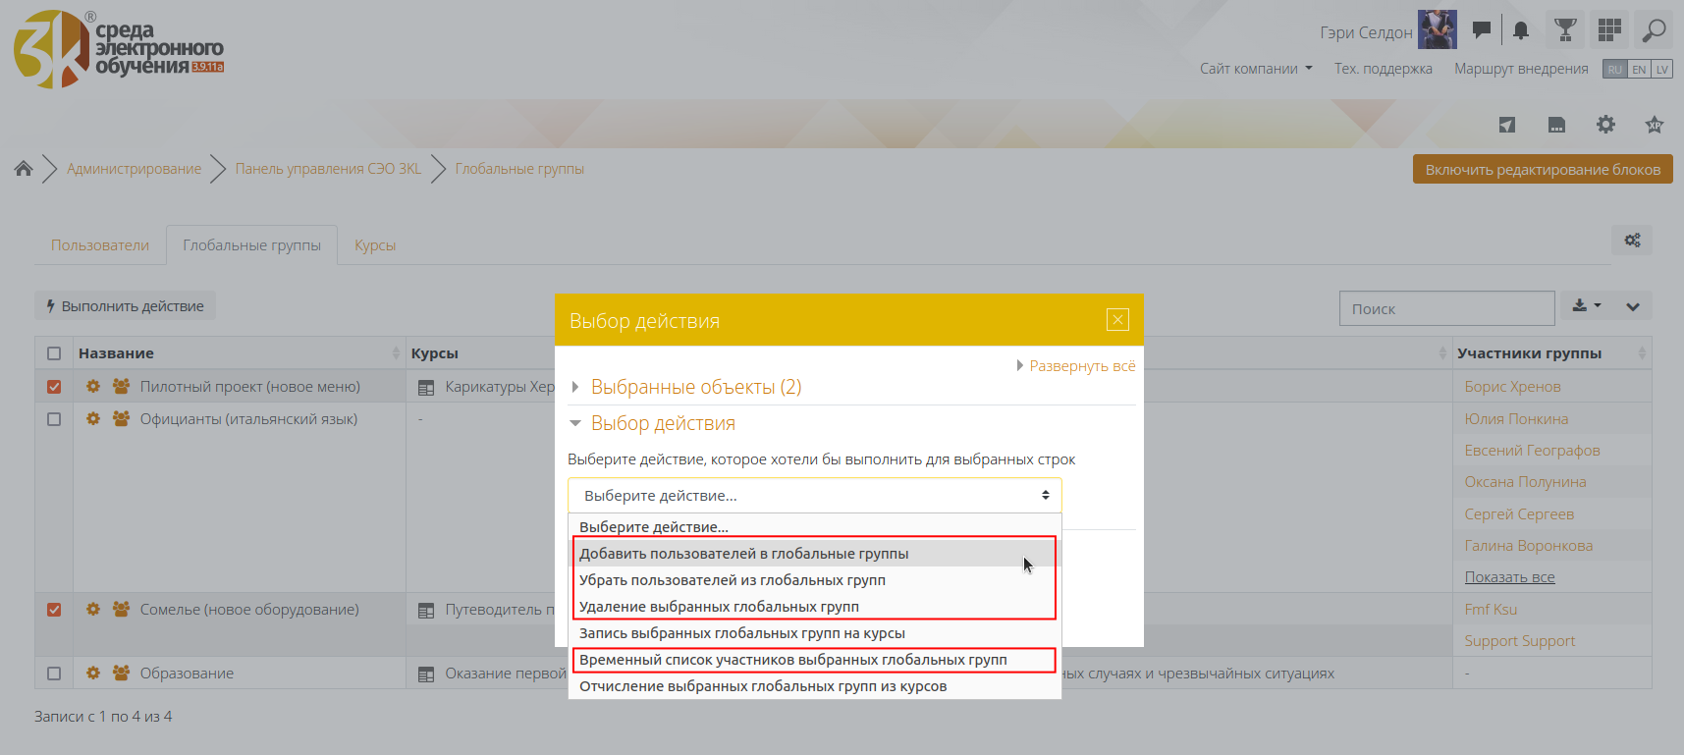Screen dimensions: 1684x755
Task: Click the notifications bell icon
Action: [1520, 30]
